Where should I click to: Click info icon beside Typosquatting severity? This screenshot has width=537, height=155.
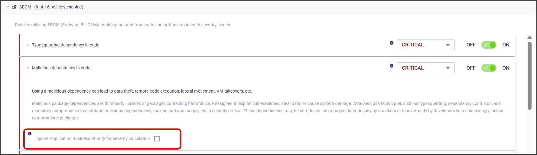coord(392,43)
